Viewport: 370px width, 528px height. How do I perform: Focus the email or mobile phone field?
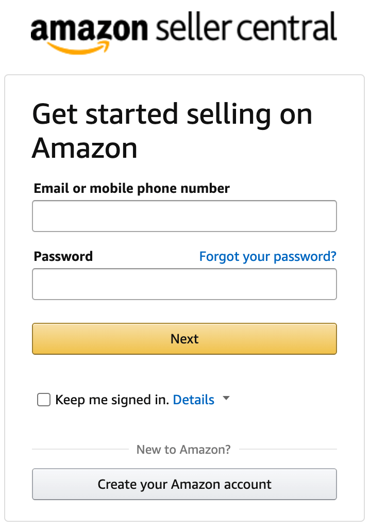[184, 216]
